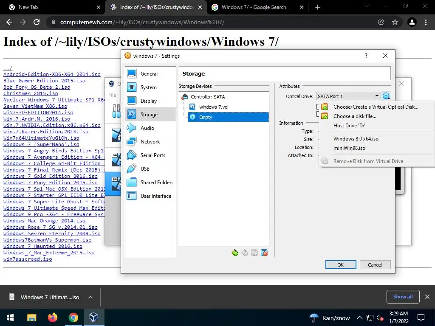435x326 pixels.
Task: Open notification center icon
Action: 421,318
